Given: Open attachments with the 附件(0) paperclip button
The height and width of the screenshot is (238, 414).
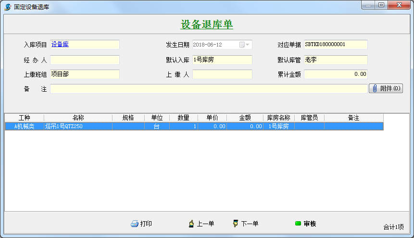Looking at the screenshot, I should coord(386,88).
